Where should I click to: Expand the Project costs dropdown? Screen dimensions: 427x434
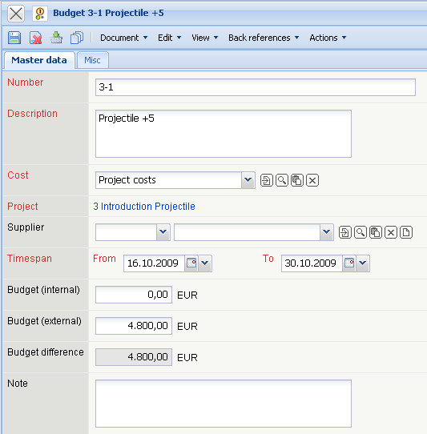[x=248, y=180]
